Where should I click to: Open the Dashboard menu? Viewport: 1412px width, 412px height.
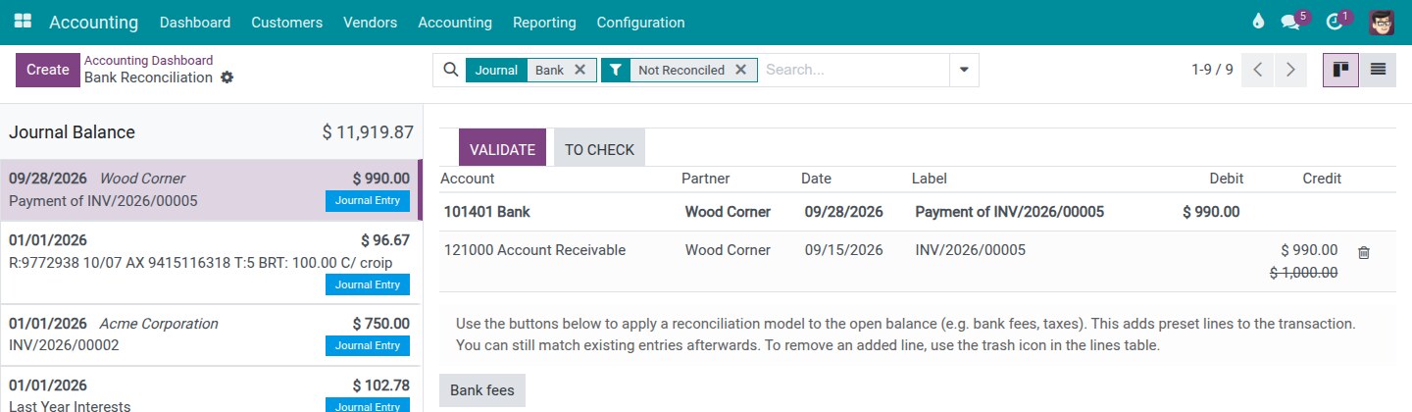point(195,22)
